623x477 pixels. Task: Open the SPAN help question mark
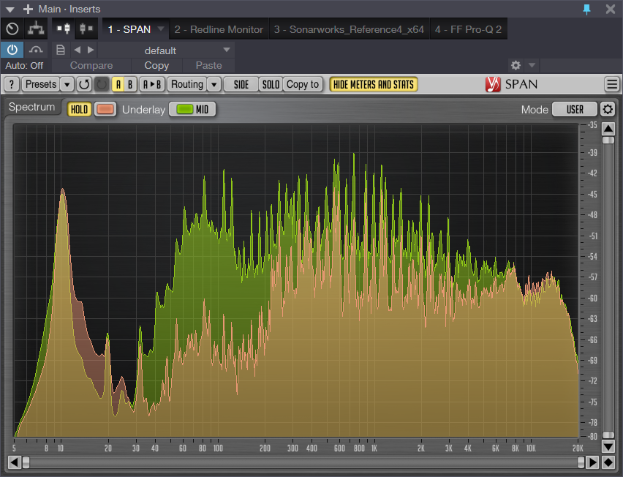(x=12, y=84)
